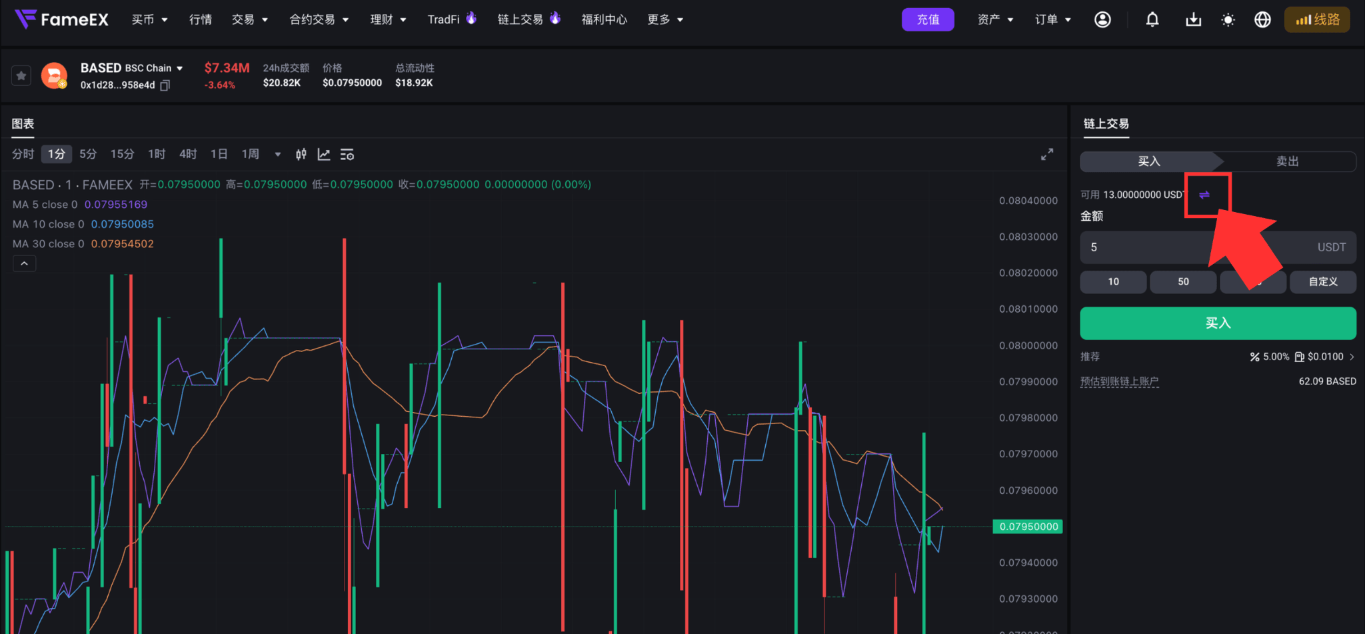Open the 合约交易 dropdown menu
This screenshot has width=1365, height=634.
[x=319, y=20]
